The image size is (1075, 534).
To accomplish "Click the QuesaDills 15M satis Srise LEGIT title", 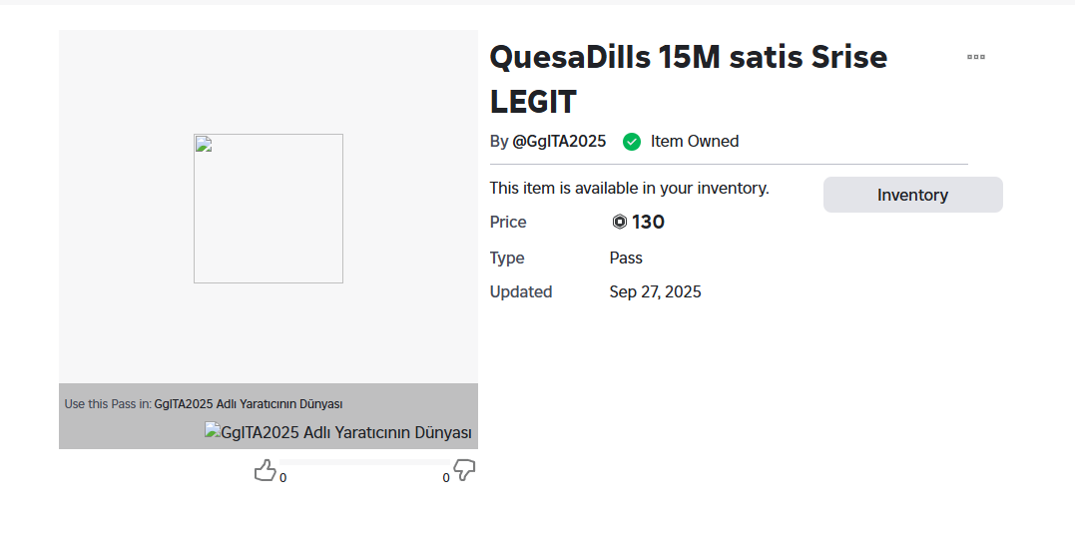I will point(688,79).
